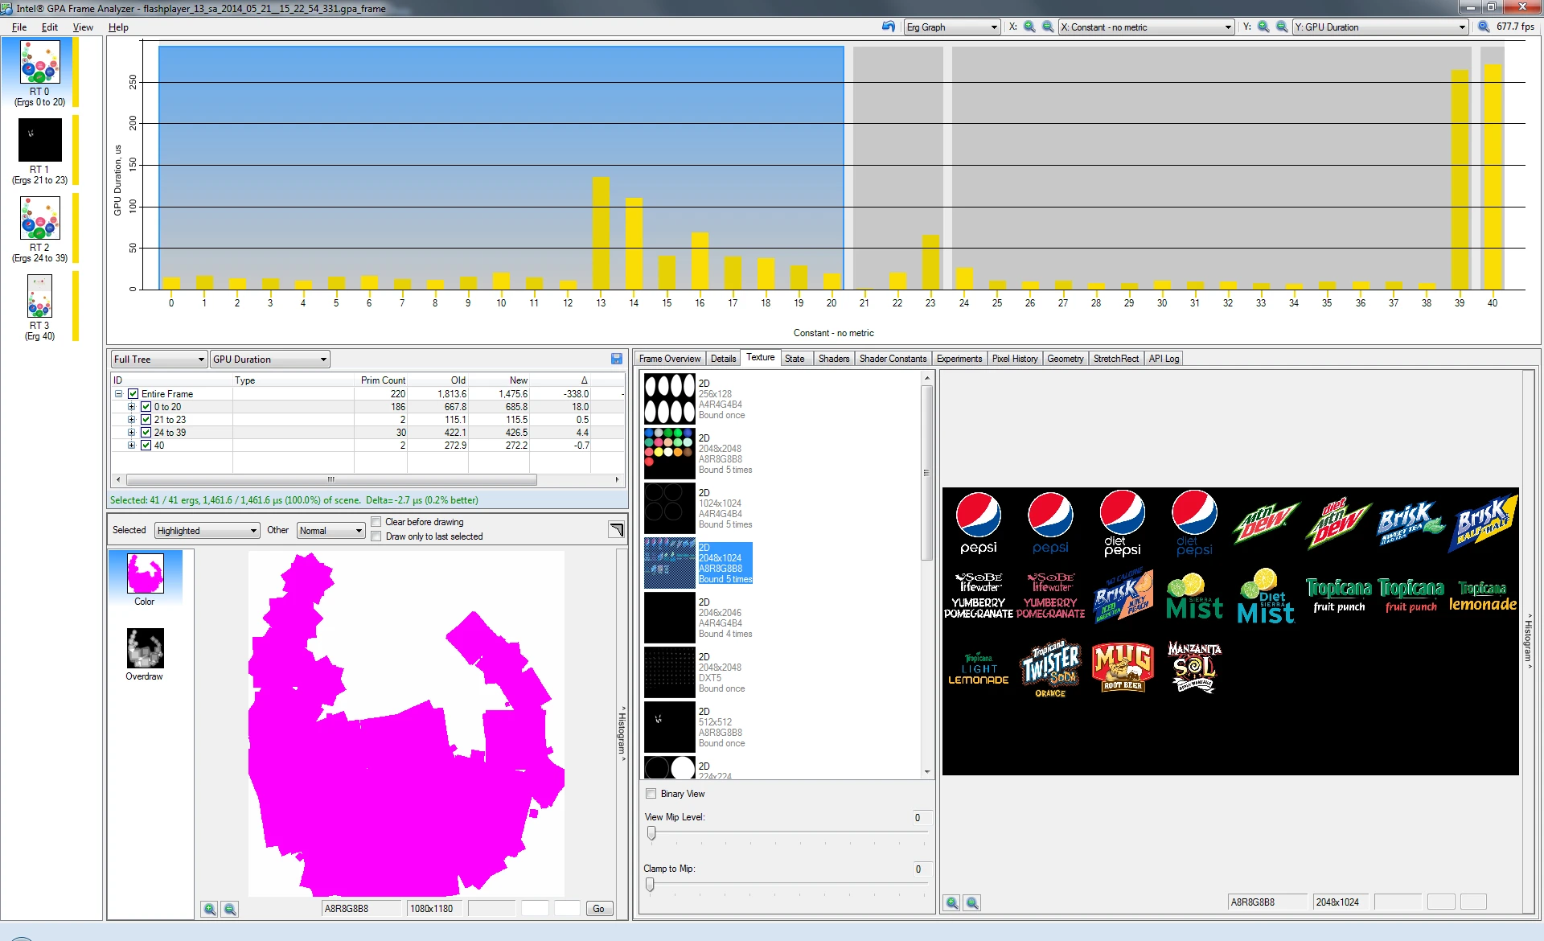The image size is (1544, 941).
Task: Click the Go button
Action: (x=598, y=909)
